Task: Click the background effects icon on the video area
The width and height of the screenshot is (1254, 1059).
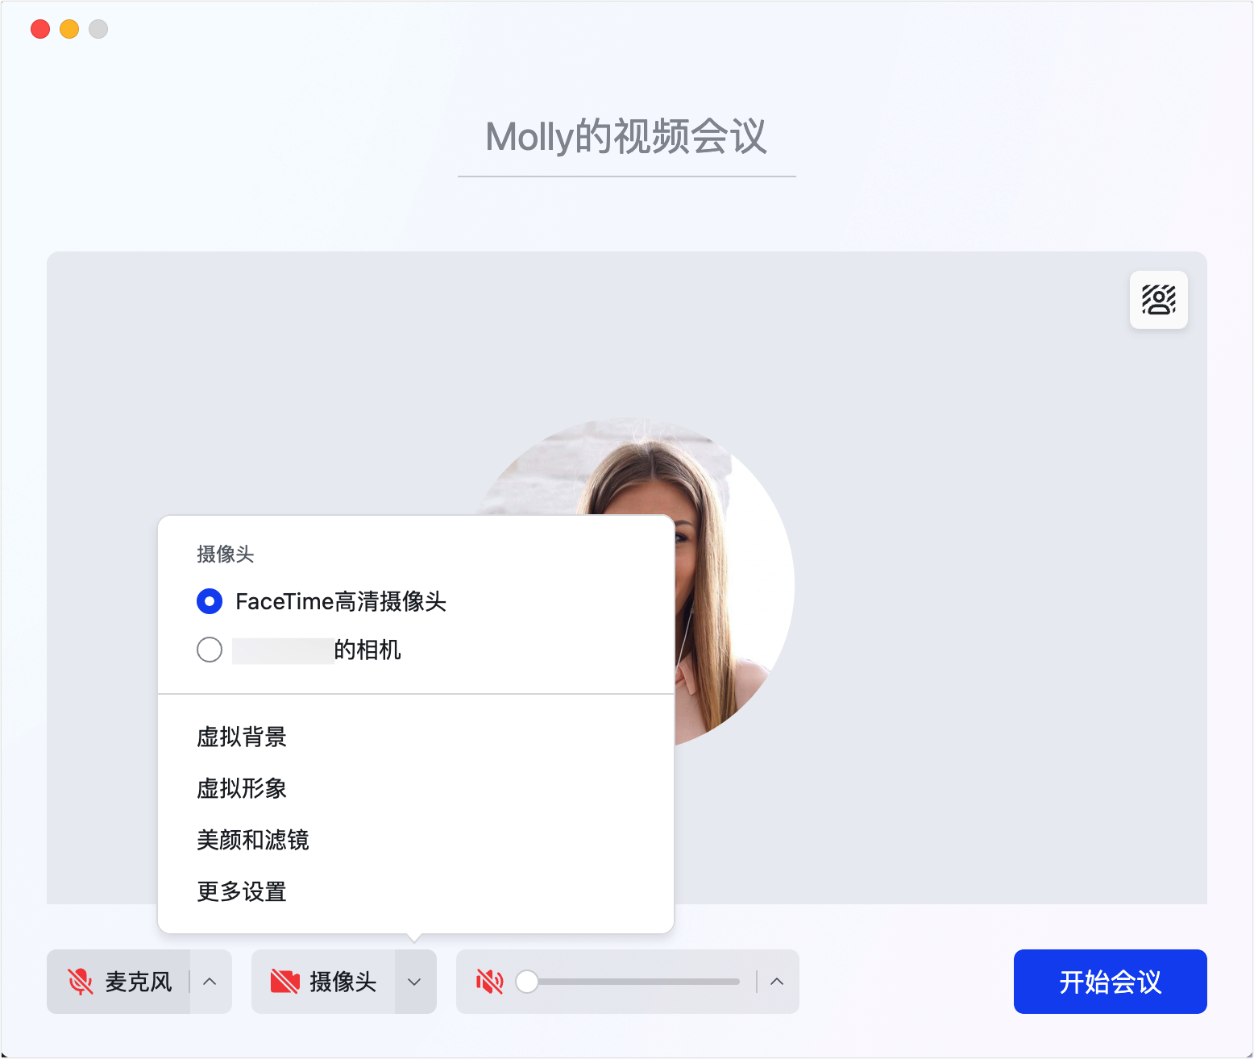Action: (1158, 300)
